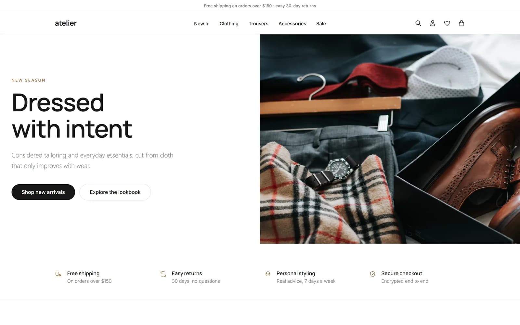
Task: Click the easy returns arrows icon
Action: pyautogui.click(x=163, y=274)
